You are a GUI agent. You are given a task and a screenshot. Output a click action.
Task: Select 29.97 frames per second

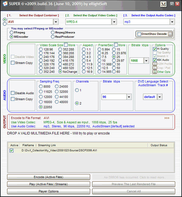point(114,61)
